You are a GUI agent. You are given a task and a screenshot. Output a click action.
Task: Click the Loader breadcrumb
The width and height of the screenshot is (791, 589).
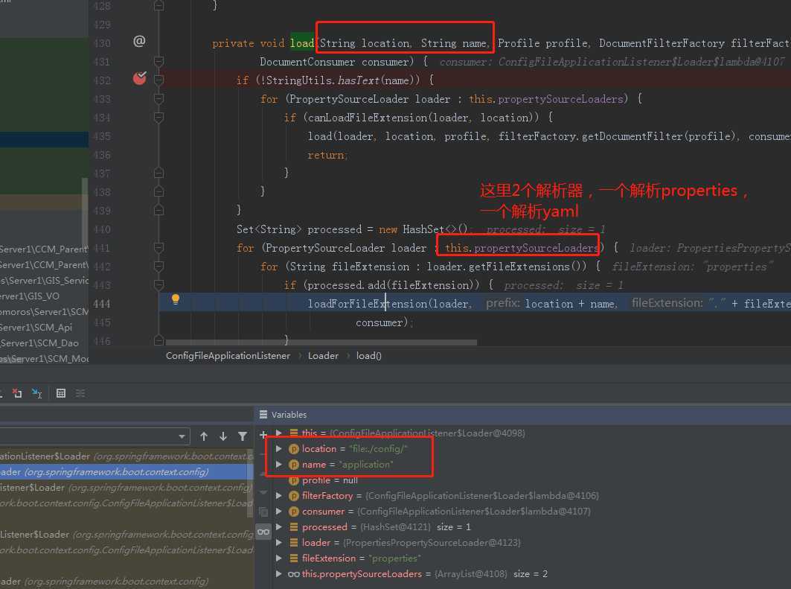point(323,356)
